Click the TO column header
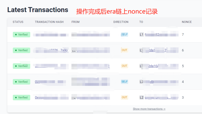The width and height of the screenshot is (202, 114). tap(141, 22)
